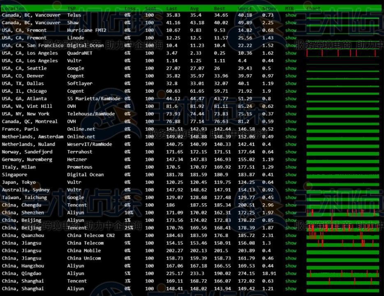
Task: Click the Shanghai Tencent chart
Action: tap(342, 281)
